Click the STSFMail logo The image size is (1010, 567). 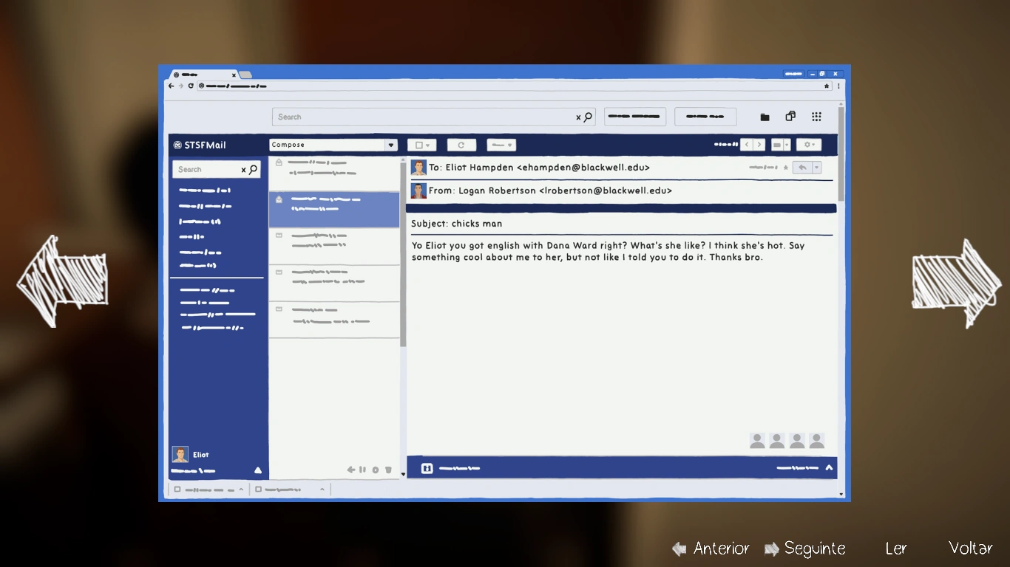200,145
